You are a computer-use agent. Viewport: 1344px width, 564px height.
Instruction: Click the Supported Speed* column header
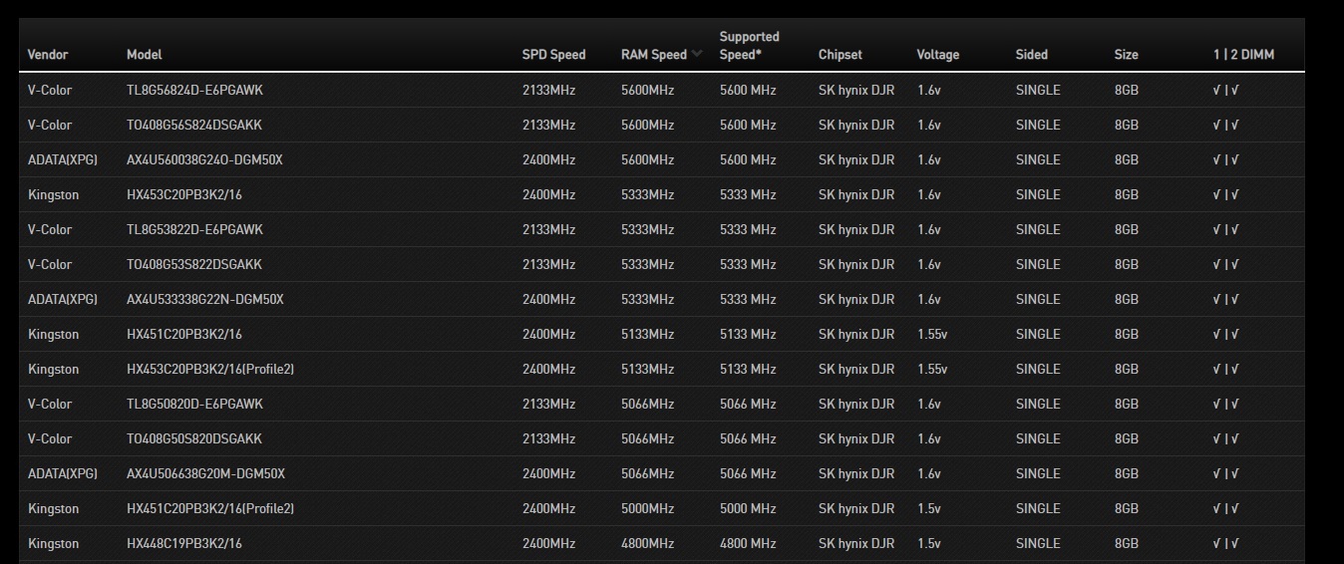[x=749, y=46]
